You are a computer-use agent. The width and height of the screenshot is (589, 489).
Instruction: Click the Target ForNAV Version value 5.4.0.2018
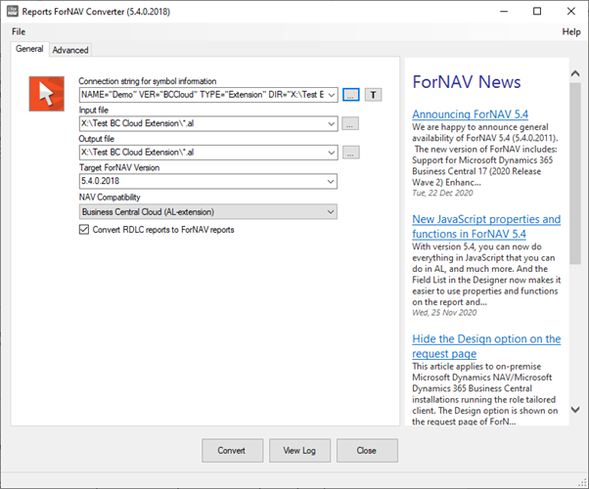point(101,181)
